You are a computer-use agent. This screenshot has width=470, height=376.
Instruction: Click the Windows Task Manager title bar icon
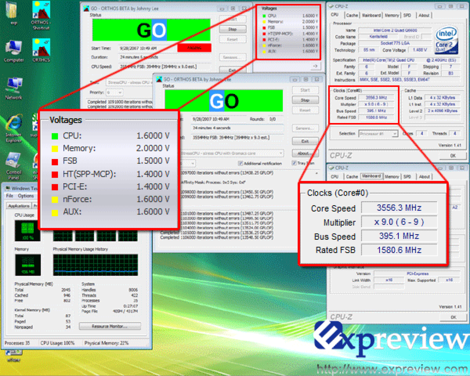(8, 188)
